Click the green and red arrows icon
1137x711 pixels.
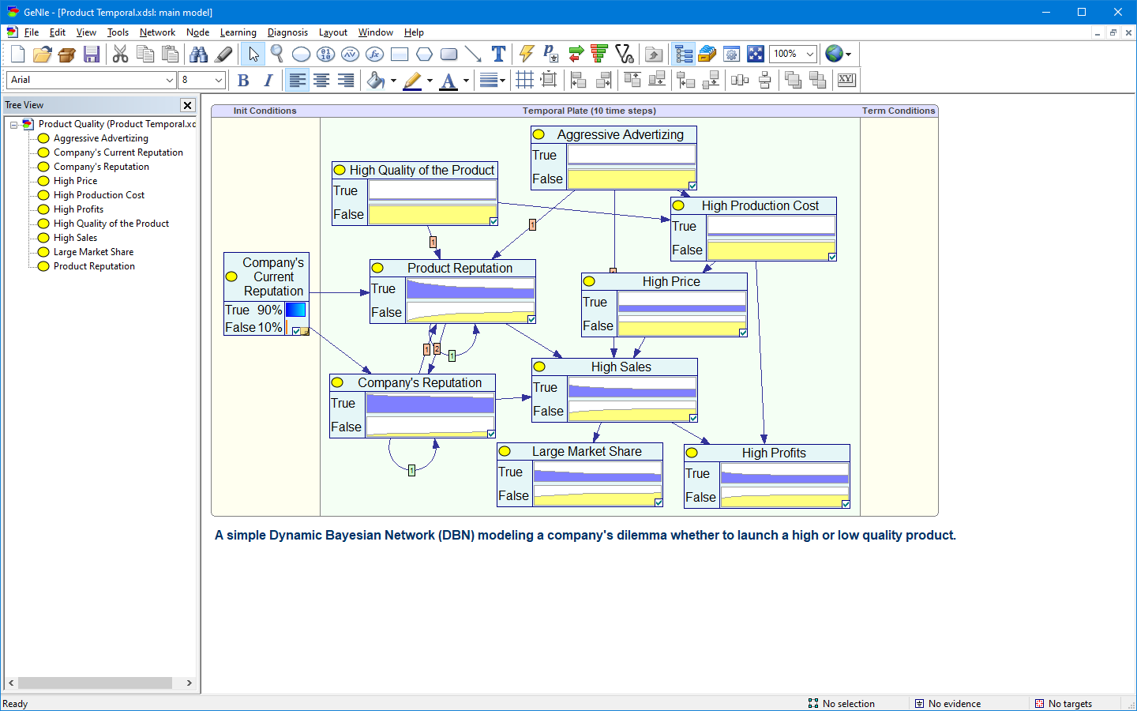tap(576, 54)
